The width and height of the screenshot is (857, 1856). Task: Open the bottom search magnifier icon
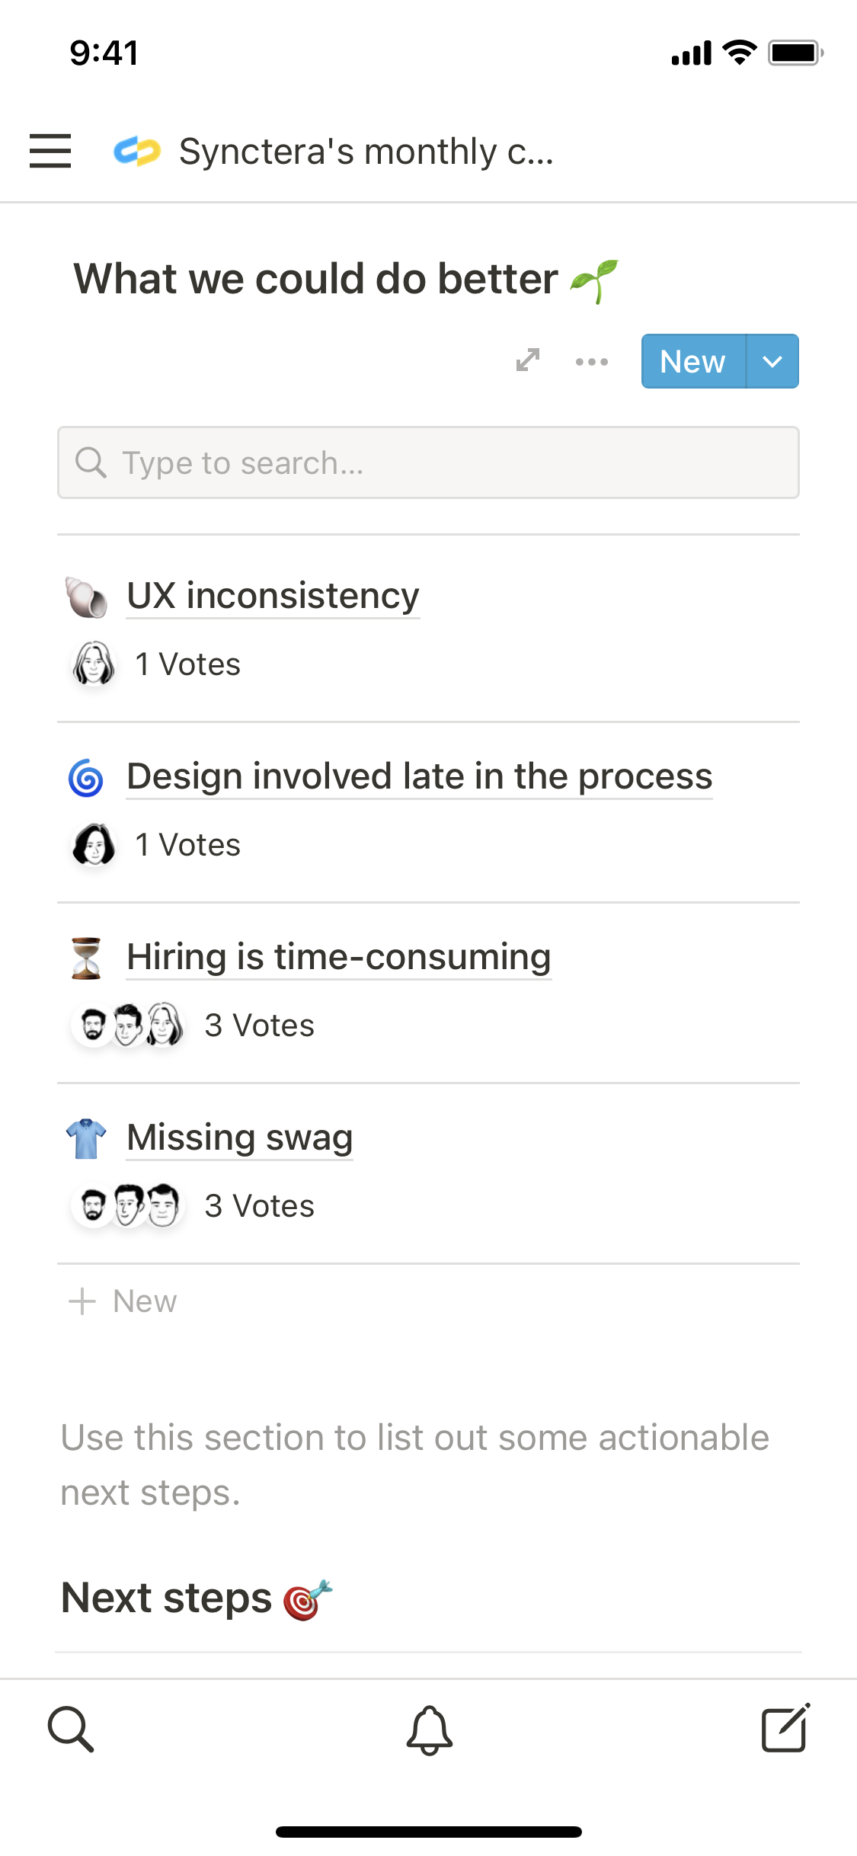click(x=71, y=1730)
